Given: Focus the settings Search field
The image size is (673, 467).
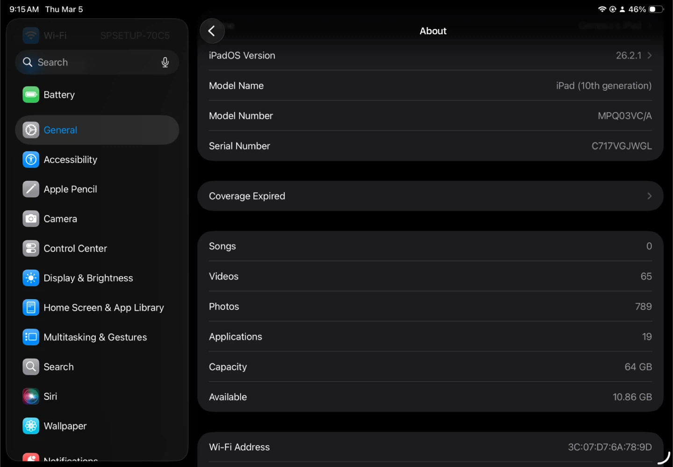Looking at the screenshot, I should click(97, 62).
